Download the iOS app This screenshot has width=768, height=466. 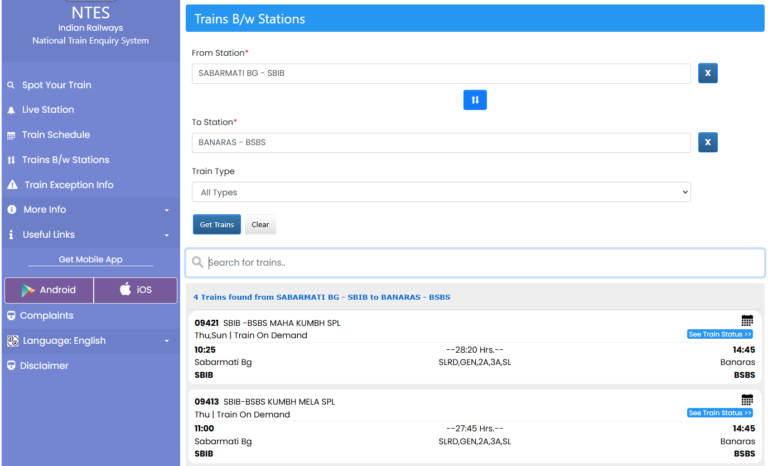[x=136, y=290]
